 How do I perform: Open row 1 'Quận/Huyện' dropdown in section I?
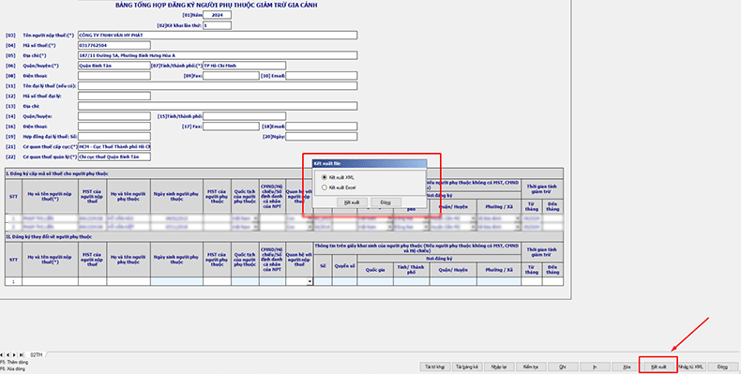click(473, 219)
